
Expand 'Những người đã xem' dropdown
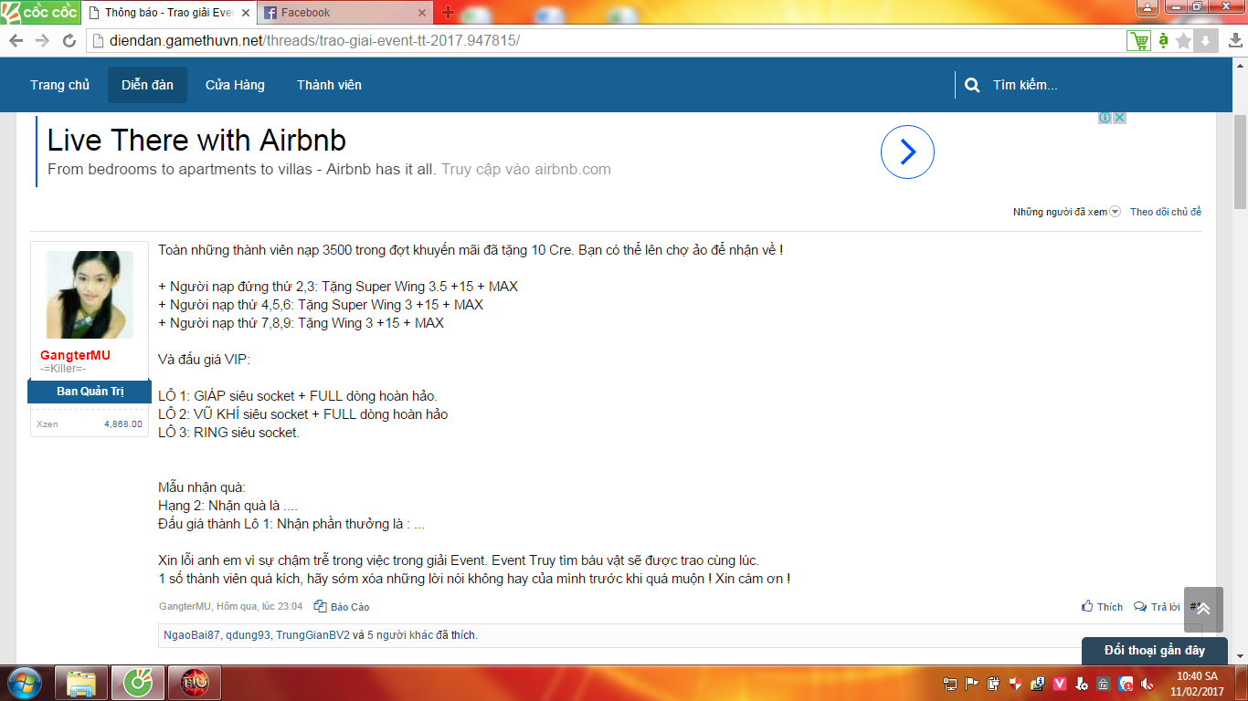tap(1066, 212)
